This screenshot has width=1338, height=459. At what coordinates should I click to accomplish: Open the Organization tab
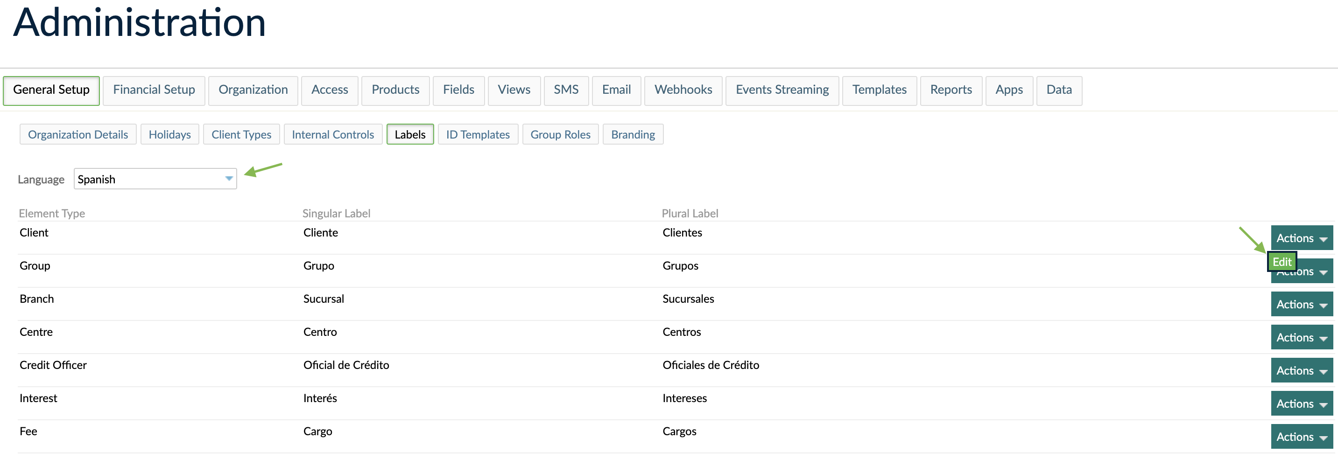(x=253, y=90)
